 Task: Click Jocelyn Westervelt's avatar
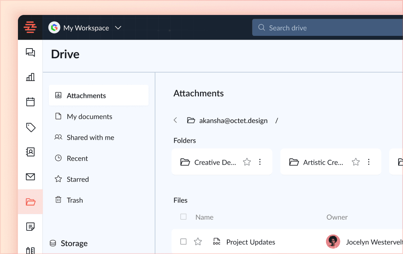coord(333,242)
